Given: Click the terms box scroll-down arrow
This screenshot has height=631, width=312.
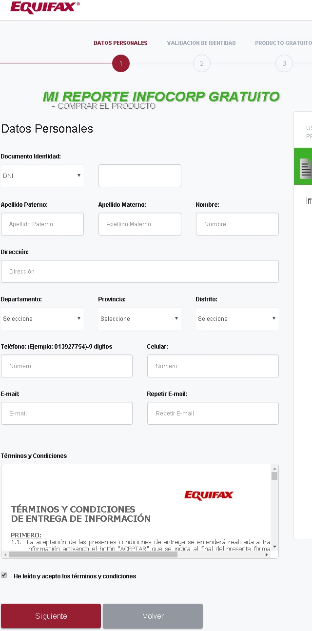Looking at the screenshot, I should pyautogui.click(x=274, y=547).
